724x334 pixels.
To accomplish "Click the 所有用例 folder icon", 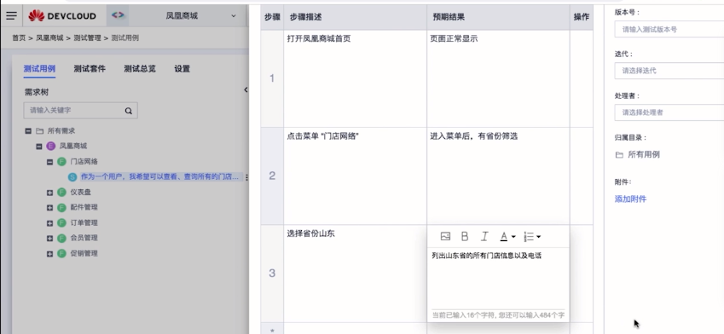I will pos(619,155).
